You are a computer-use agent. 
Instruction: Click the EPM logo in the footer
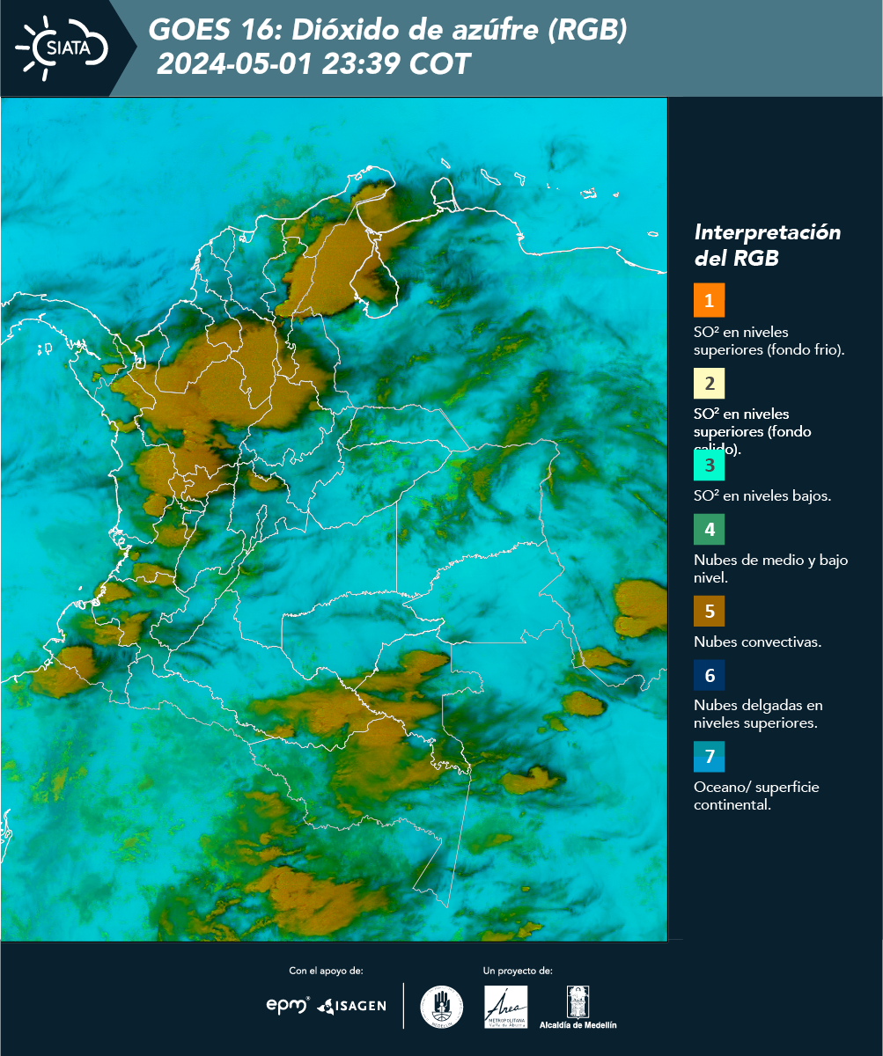click(x=288, y=1005)
